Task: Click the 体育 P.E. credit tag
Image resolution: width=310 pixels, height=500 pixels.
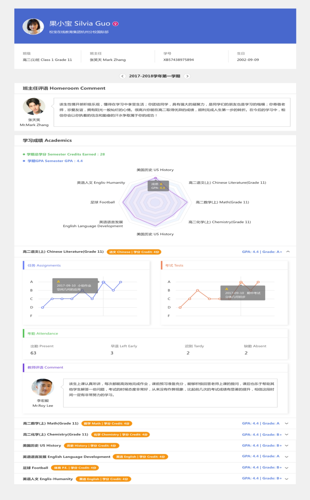Action: click(x=75, y=468)
